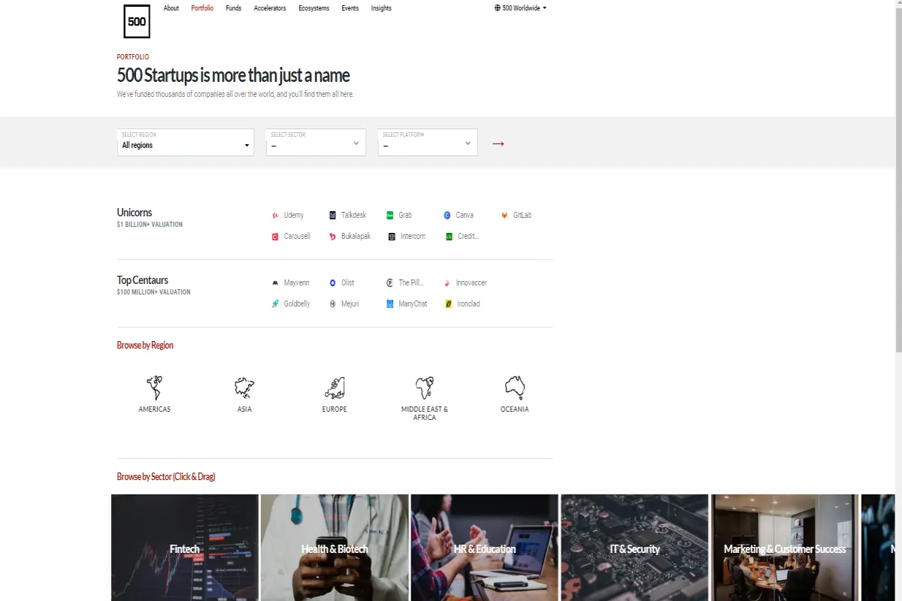Click the GitLab fox logo icon
902x601 pixels.
click(x=504, y=216)
